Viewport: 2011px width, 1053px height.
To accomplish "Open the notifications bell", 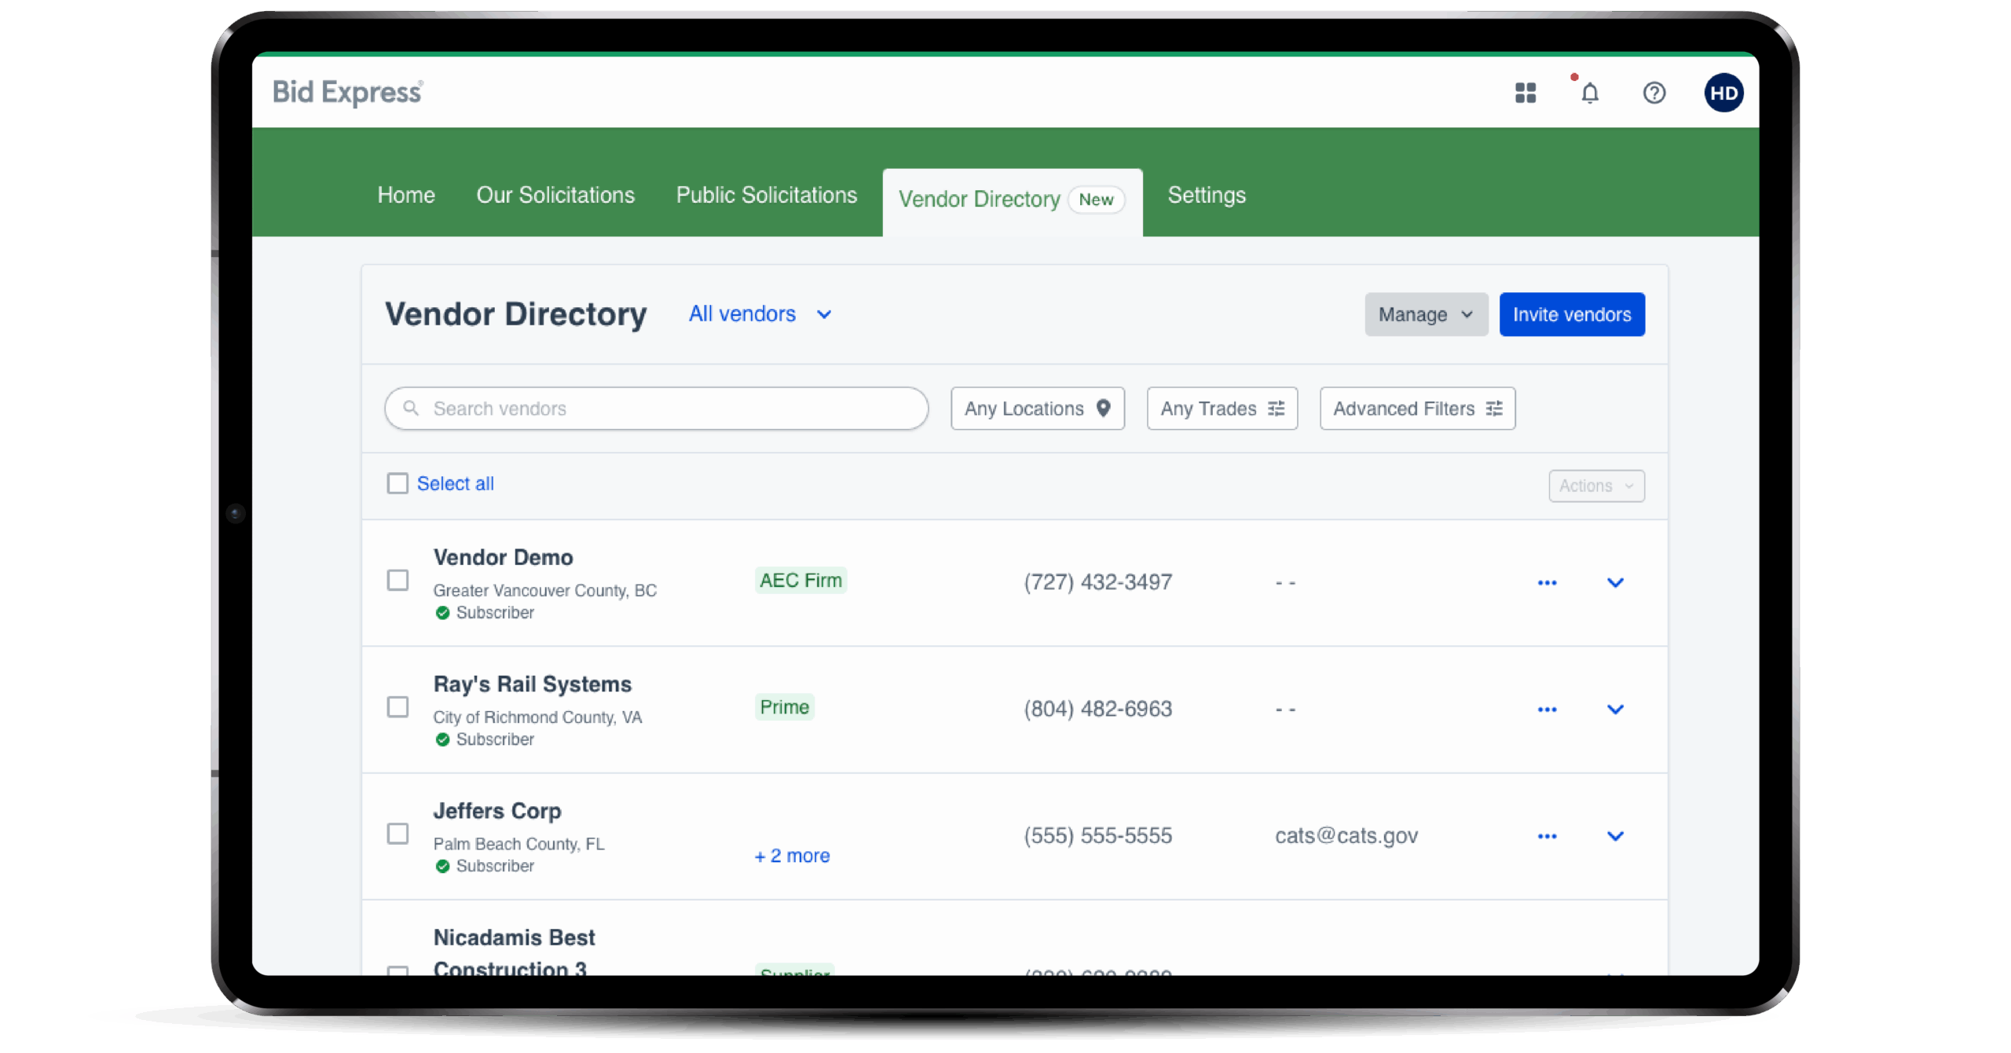I will tap(1589, 93).
